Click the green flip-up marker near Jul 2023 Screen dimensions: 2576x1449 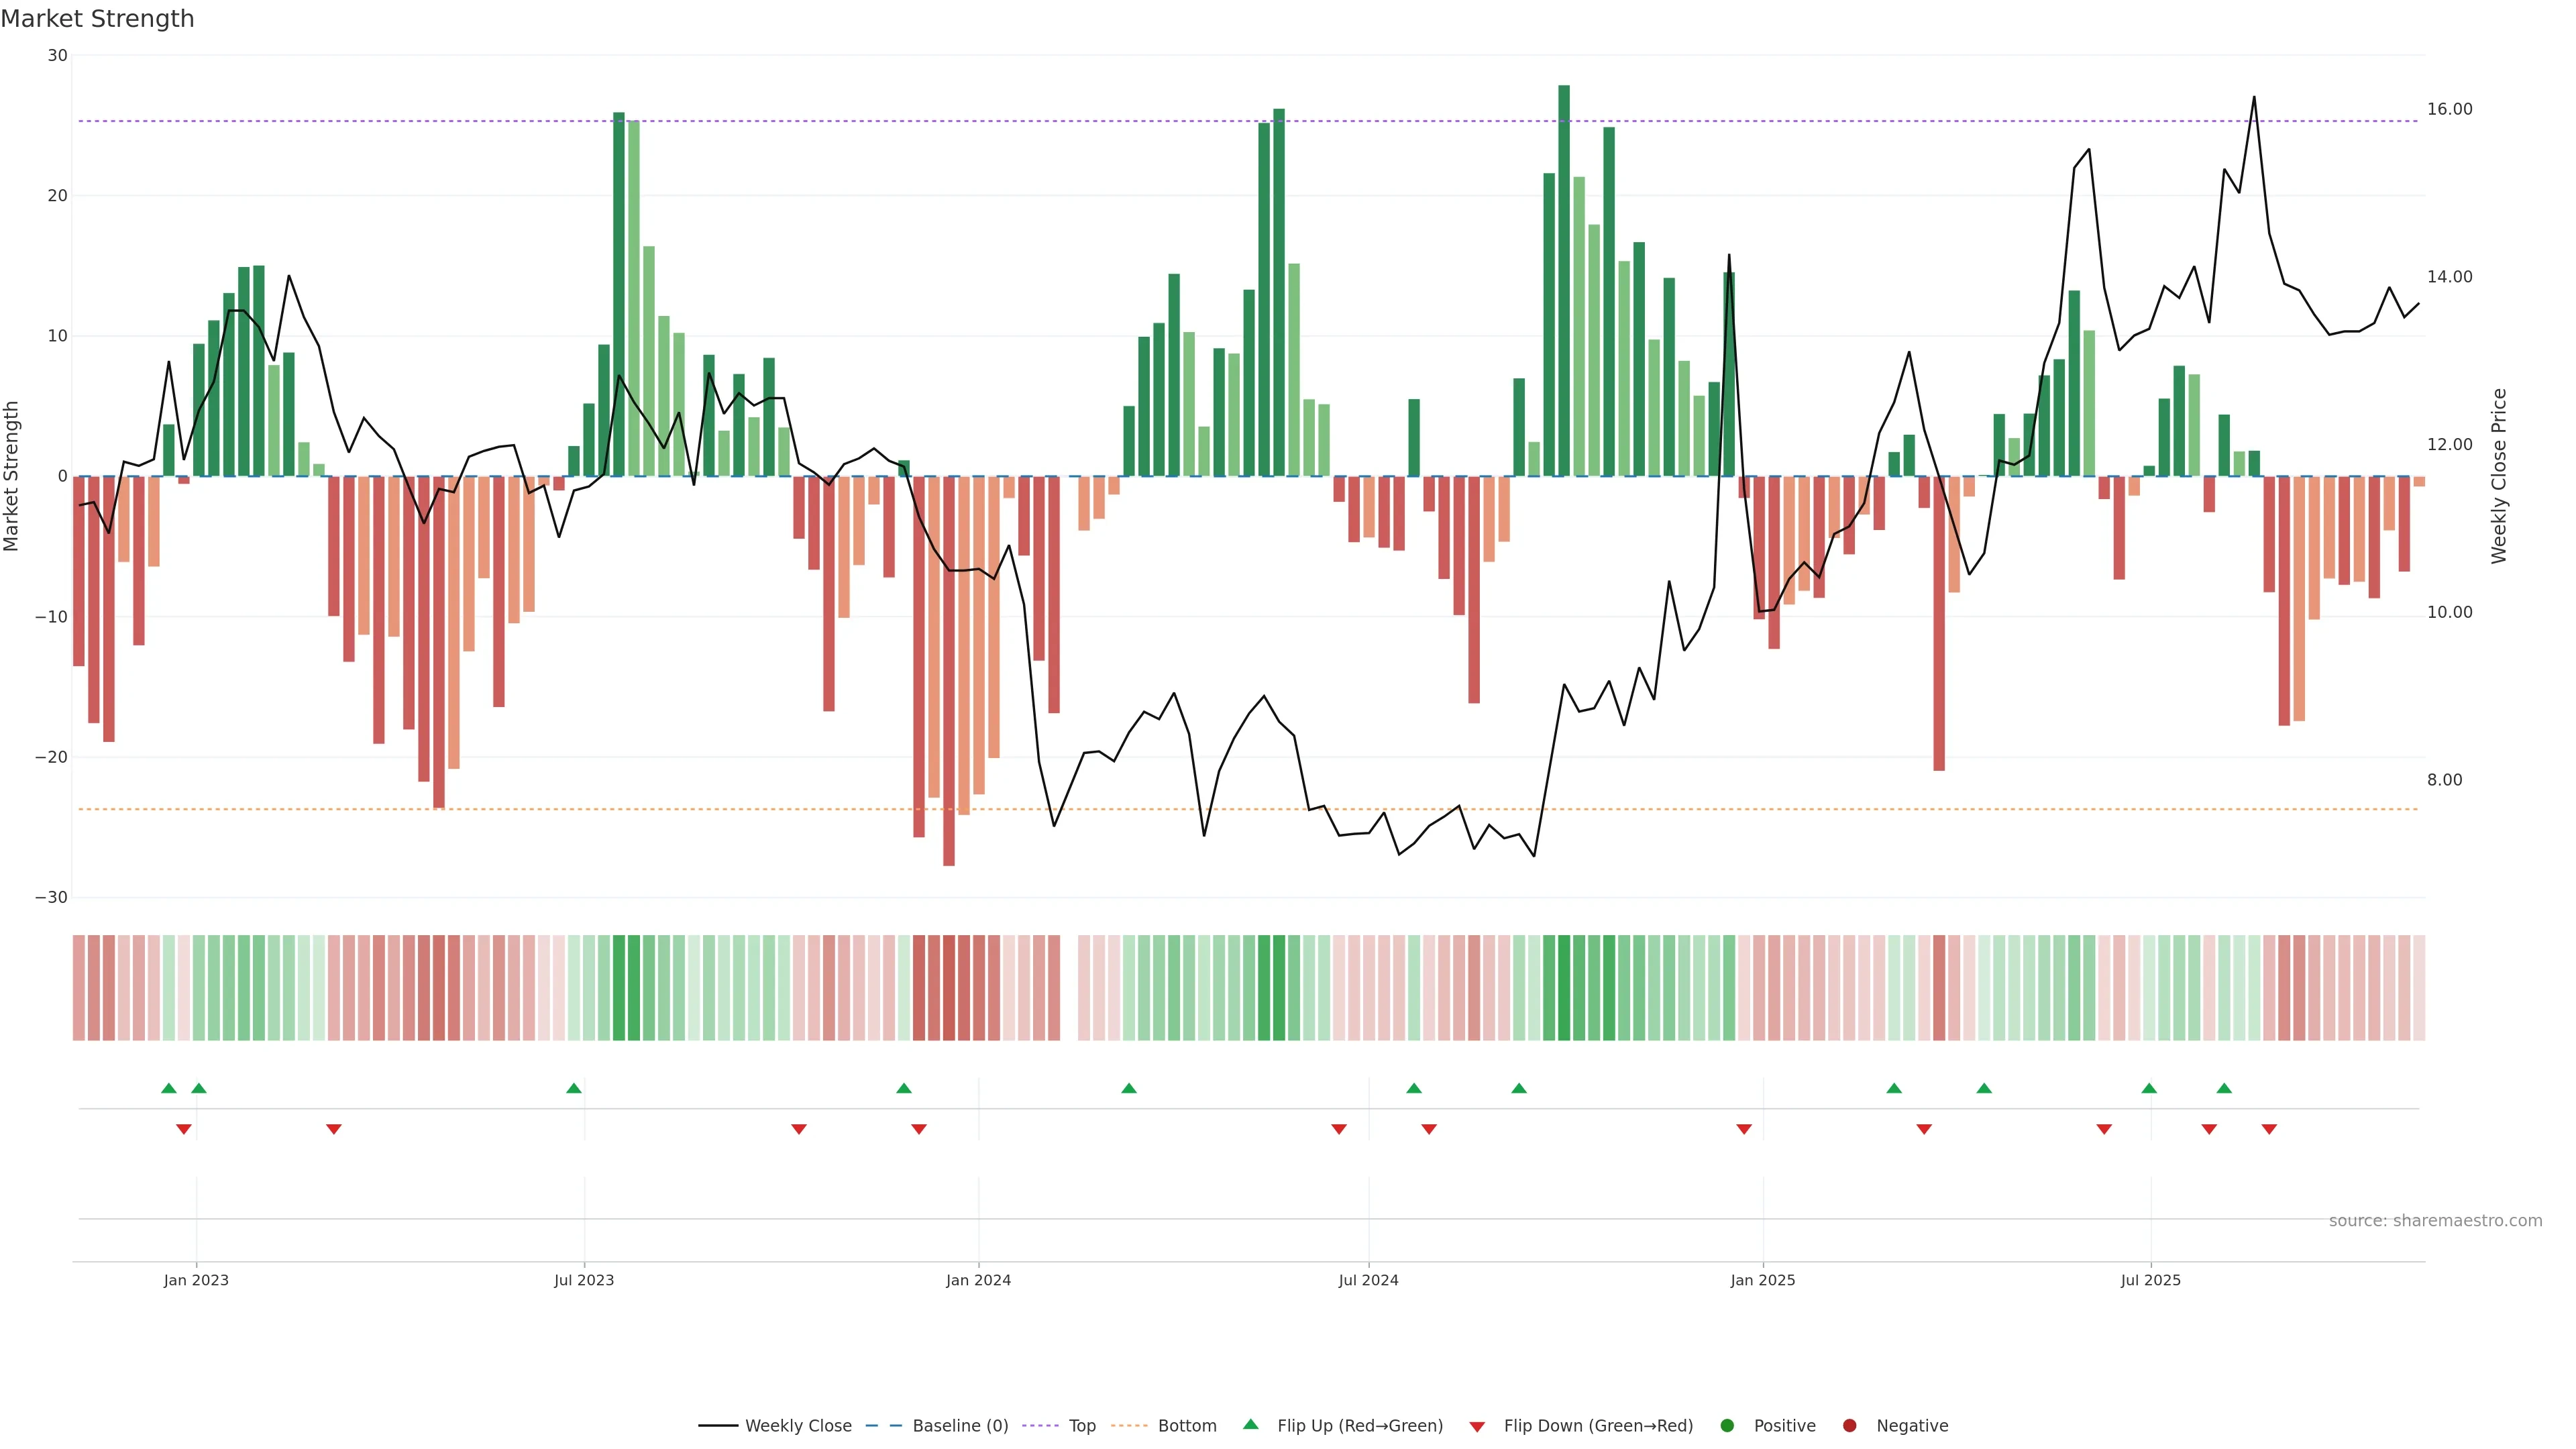pyautogui.click(x=574, y=1088)
